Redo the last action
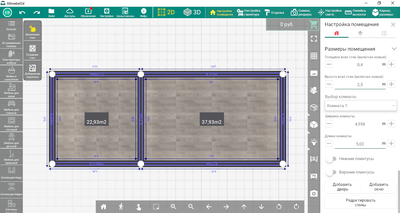 [37, 12]
